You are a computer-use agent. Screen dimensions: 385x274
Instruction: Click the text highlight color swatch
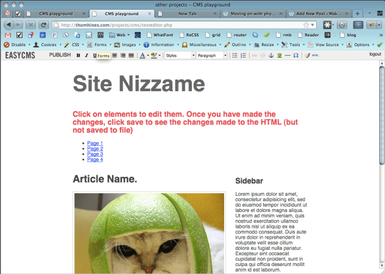[x=154, y=55]
